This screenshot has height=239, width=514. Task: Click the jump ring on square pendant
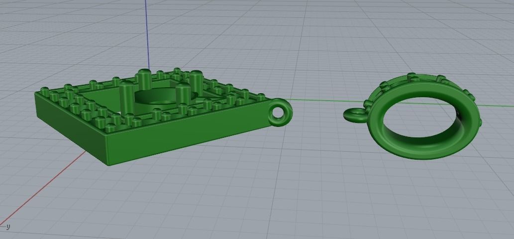coord(280,113)
